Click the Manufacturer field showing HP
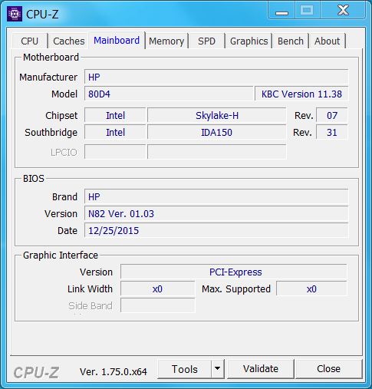The width and height of the screenshot is (372, 389). pos(216,77)
